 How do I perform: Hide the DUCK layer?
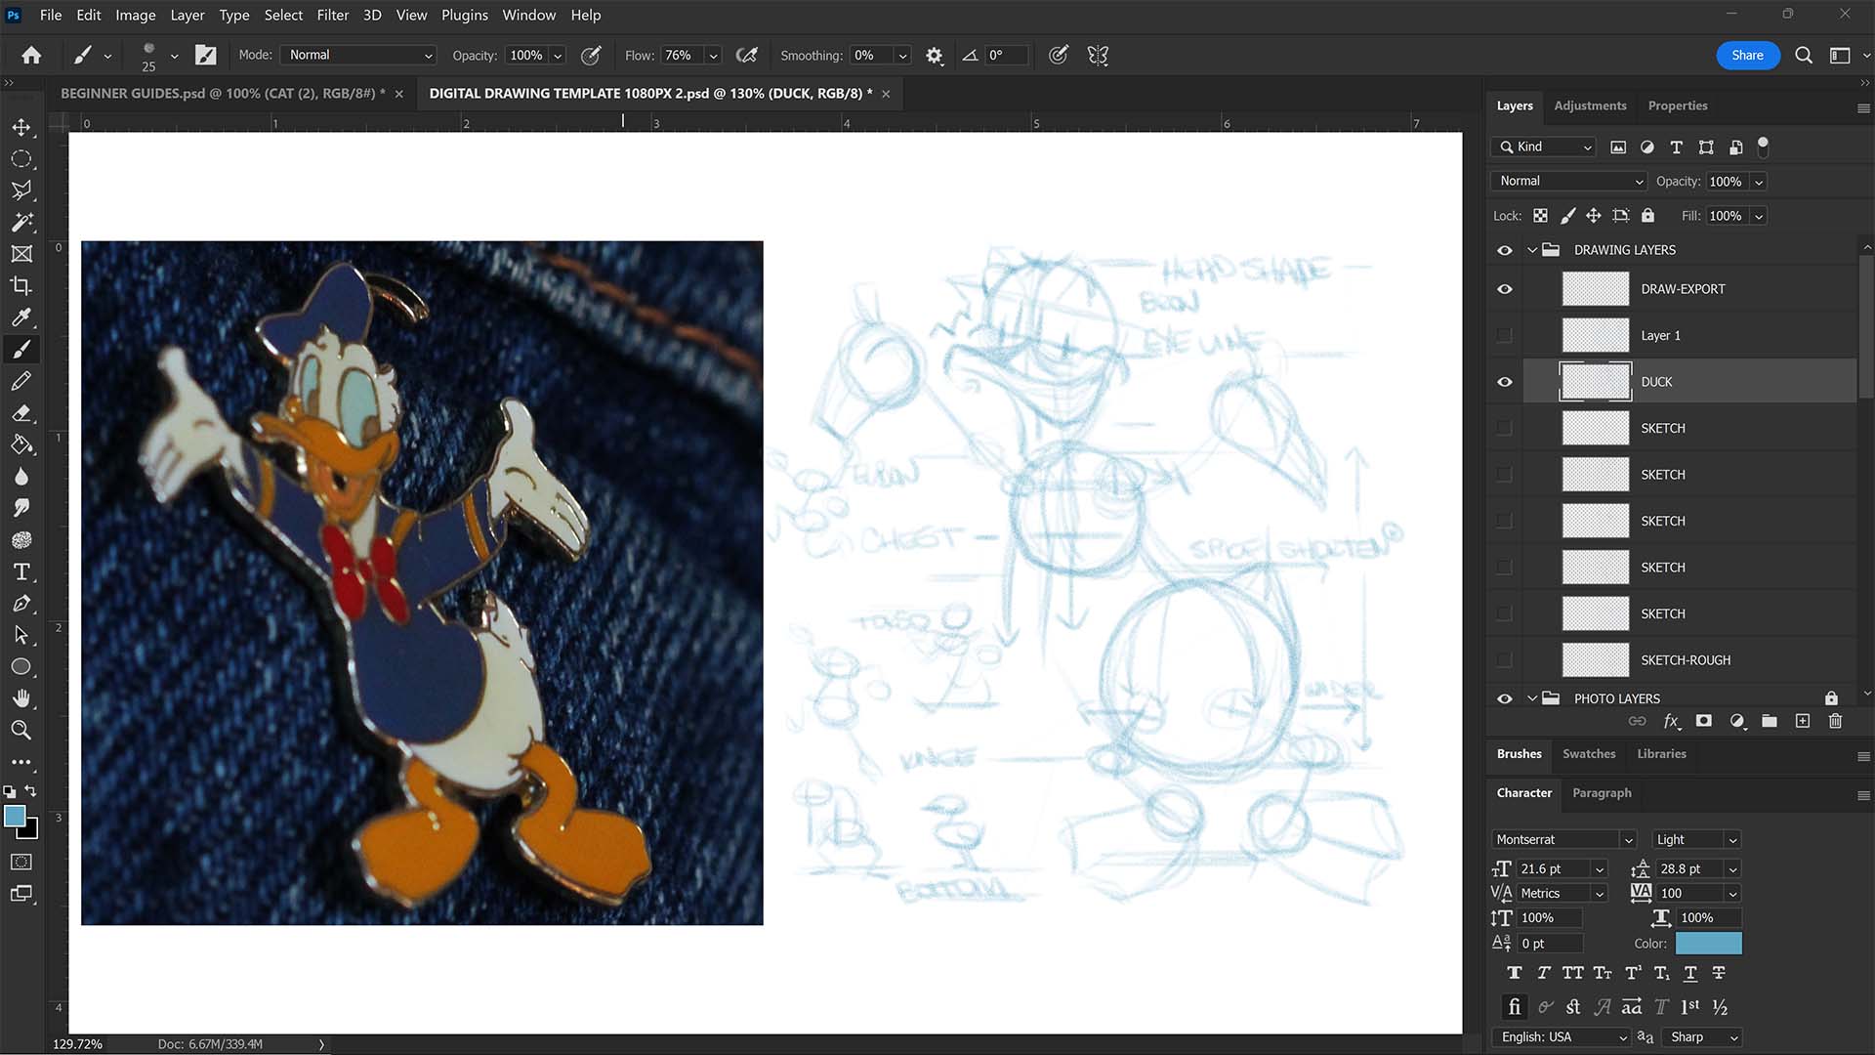coord(1505,382)
